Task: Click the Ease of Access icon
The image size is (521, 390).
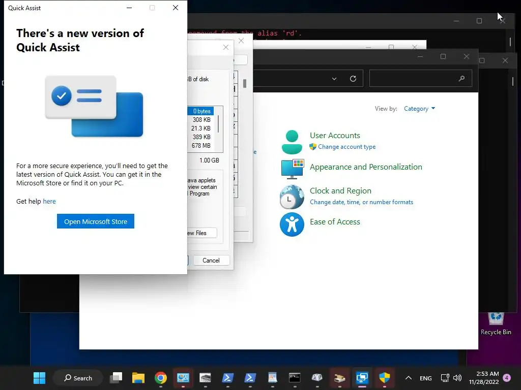Action: click(x=292, y=224)
